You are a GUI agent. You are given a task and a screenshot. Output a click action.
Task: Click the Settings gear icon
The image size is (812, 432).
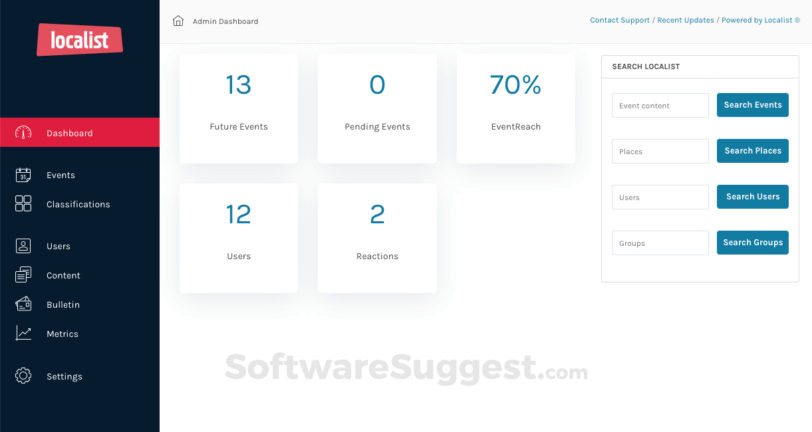pyautogui.click(x=23, y=376)
